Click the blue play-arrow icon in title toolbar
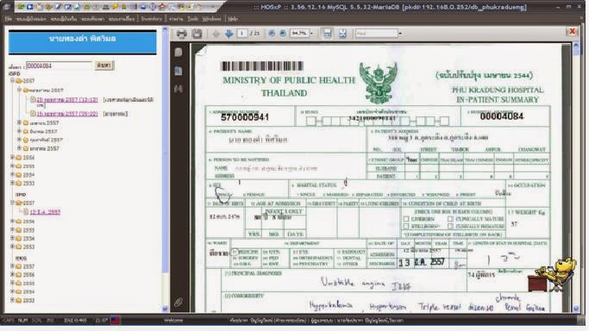The width and height of the screenshot is (589, 331). coord(29,7)
